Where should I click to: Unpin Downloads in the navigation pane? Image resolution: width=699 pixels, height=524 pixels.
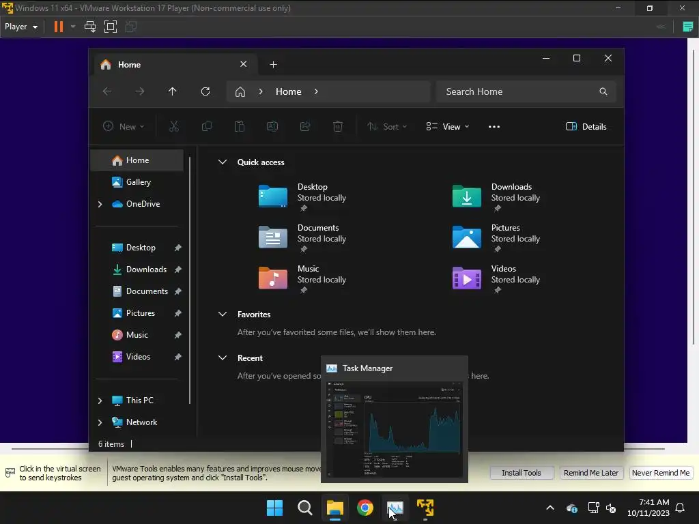(178, 270)
